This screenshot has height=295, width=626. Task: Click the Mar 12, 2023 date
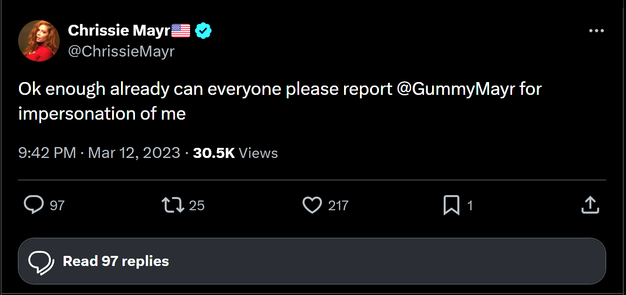(134, 153)
